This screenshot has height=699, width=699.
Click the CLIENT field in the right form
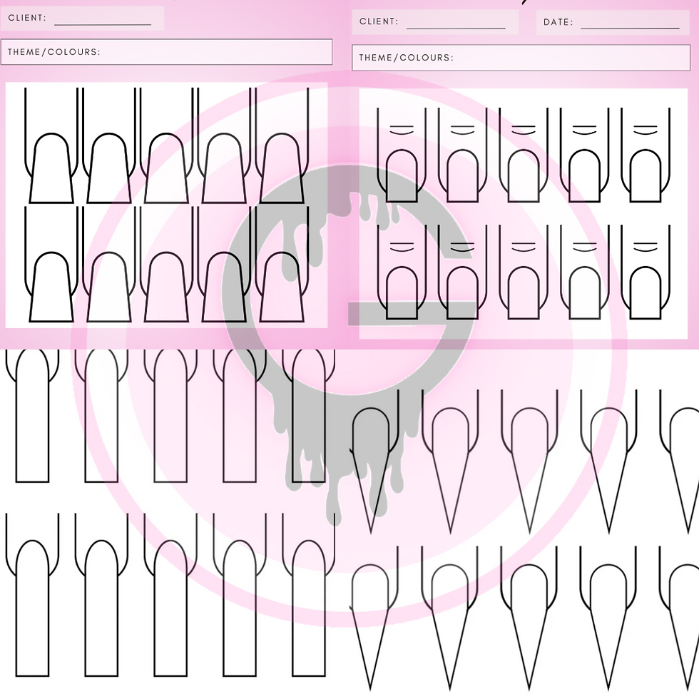(x=455, y=23)
